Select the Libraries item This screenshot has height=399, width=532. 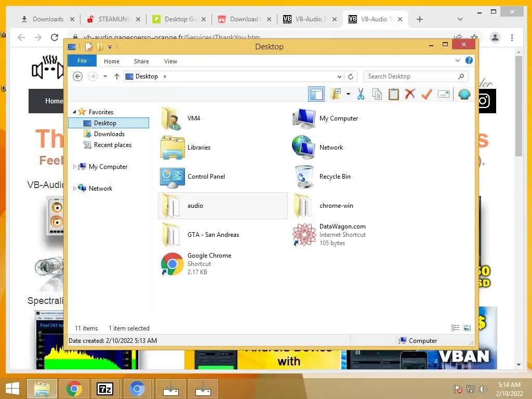pyautogui.click(x=222, y=148)
